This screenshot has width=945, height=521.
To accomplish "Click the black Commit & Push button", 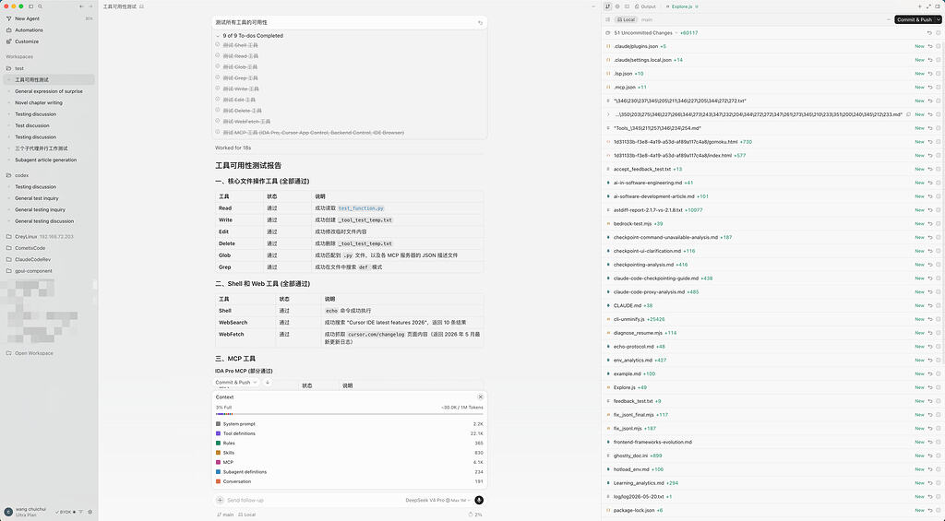I will pyautogui.click(x=915, y=19).
